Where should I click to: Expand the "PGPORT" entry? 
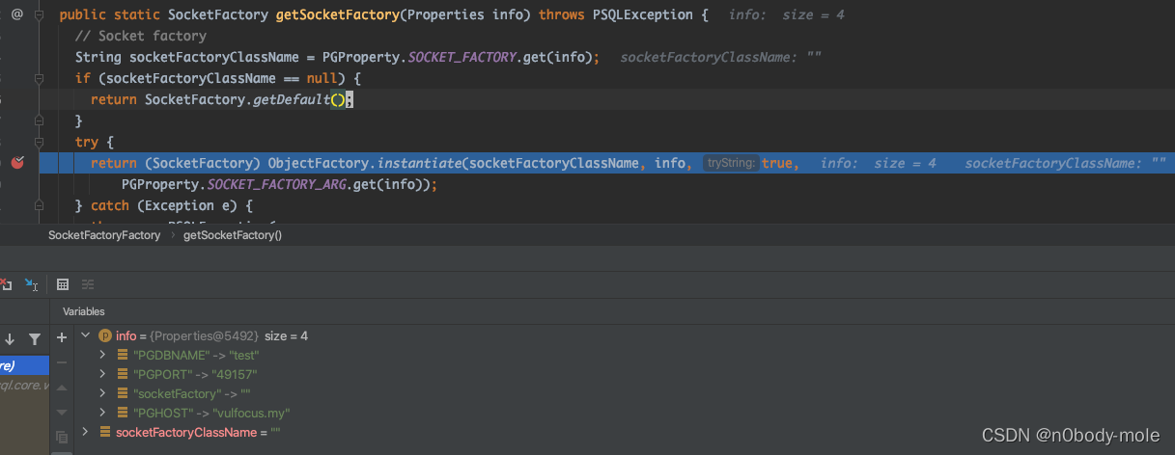104,374
